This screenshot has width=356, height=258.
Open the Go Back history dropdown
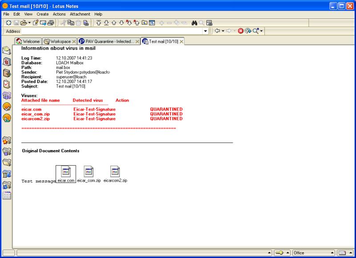(x=223, y=31)
